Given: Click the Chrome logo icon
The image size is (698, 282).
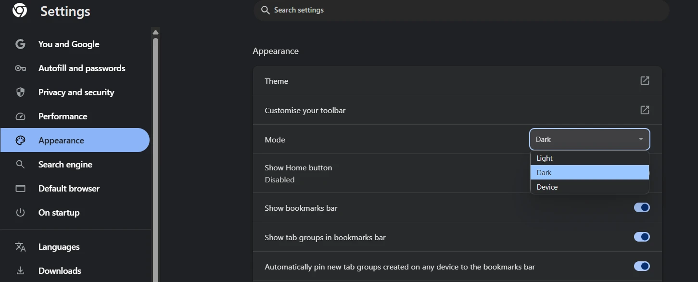Looking at the screenshot, I should tap(20, 10).
